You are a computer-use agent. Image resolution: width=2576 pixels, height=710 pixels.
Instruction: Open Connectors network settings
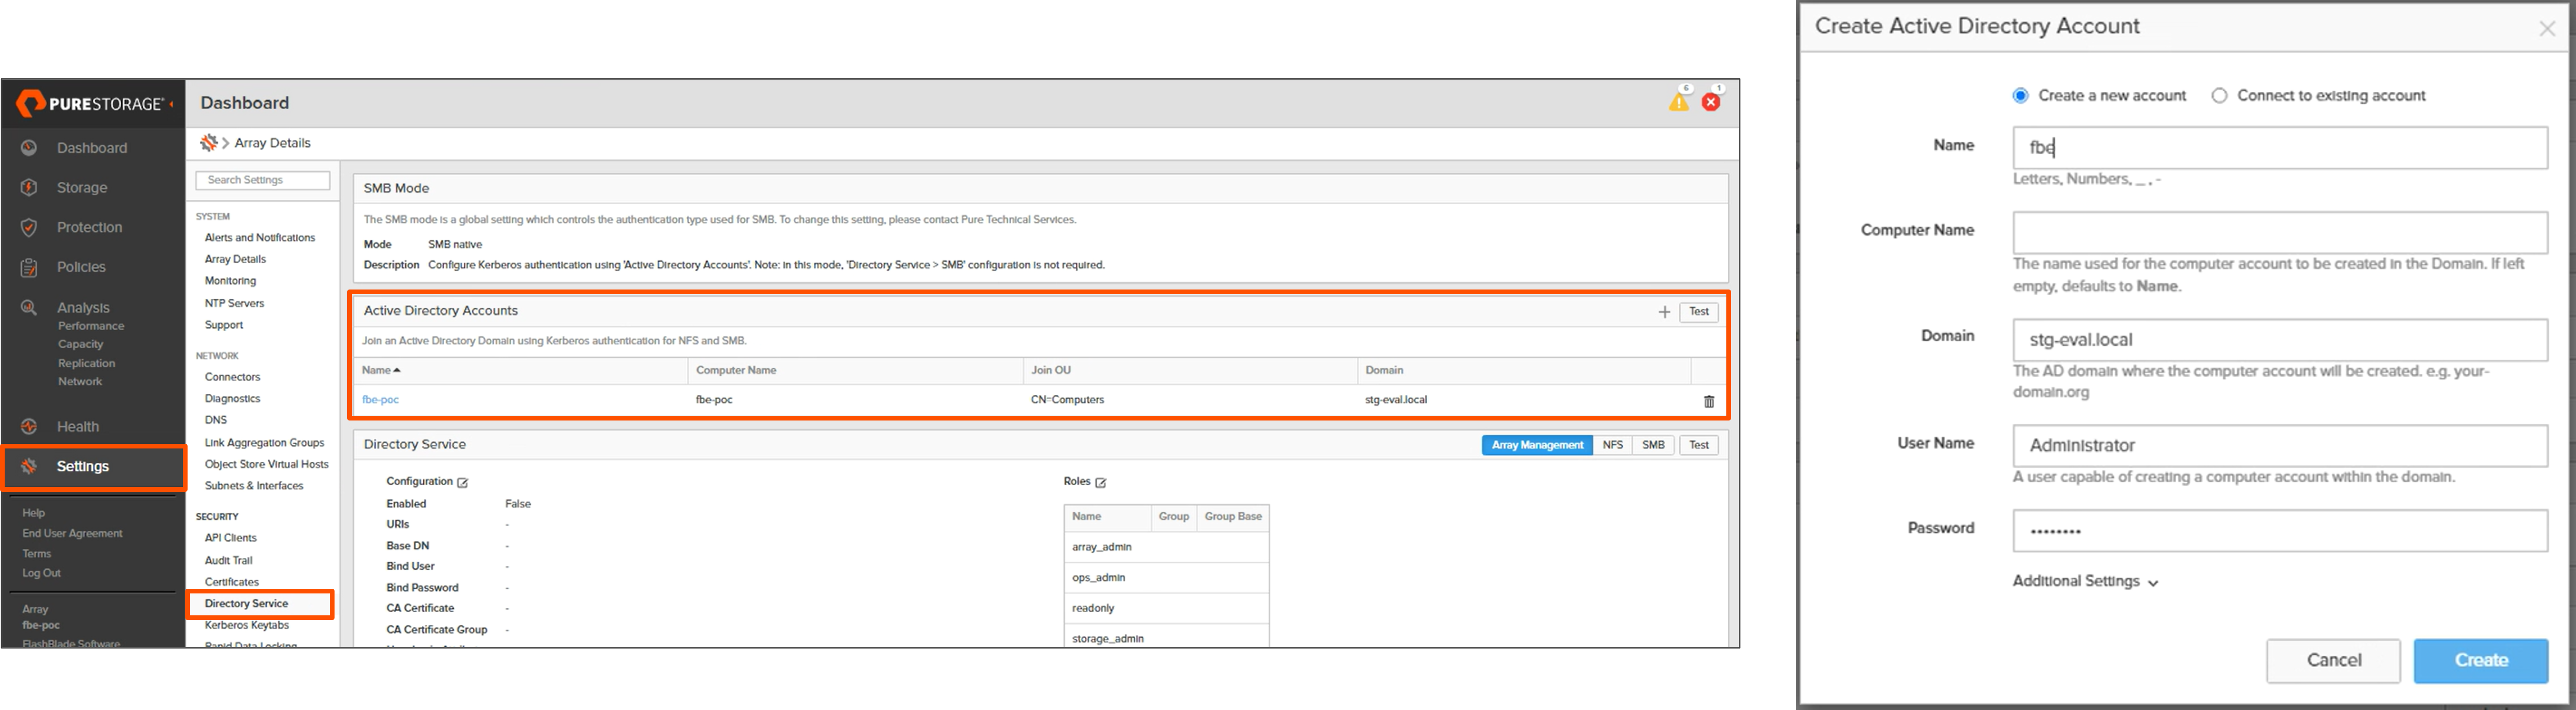233,378
